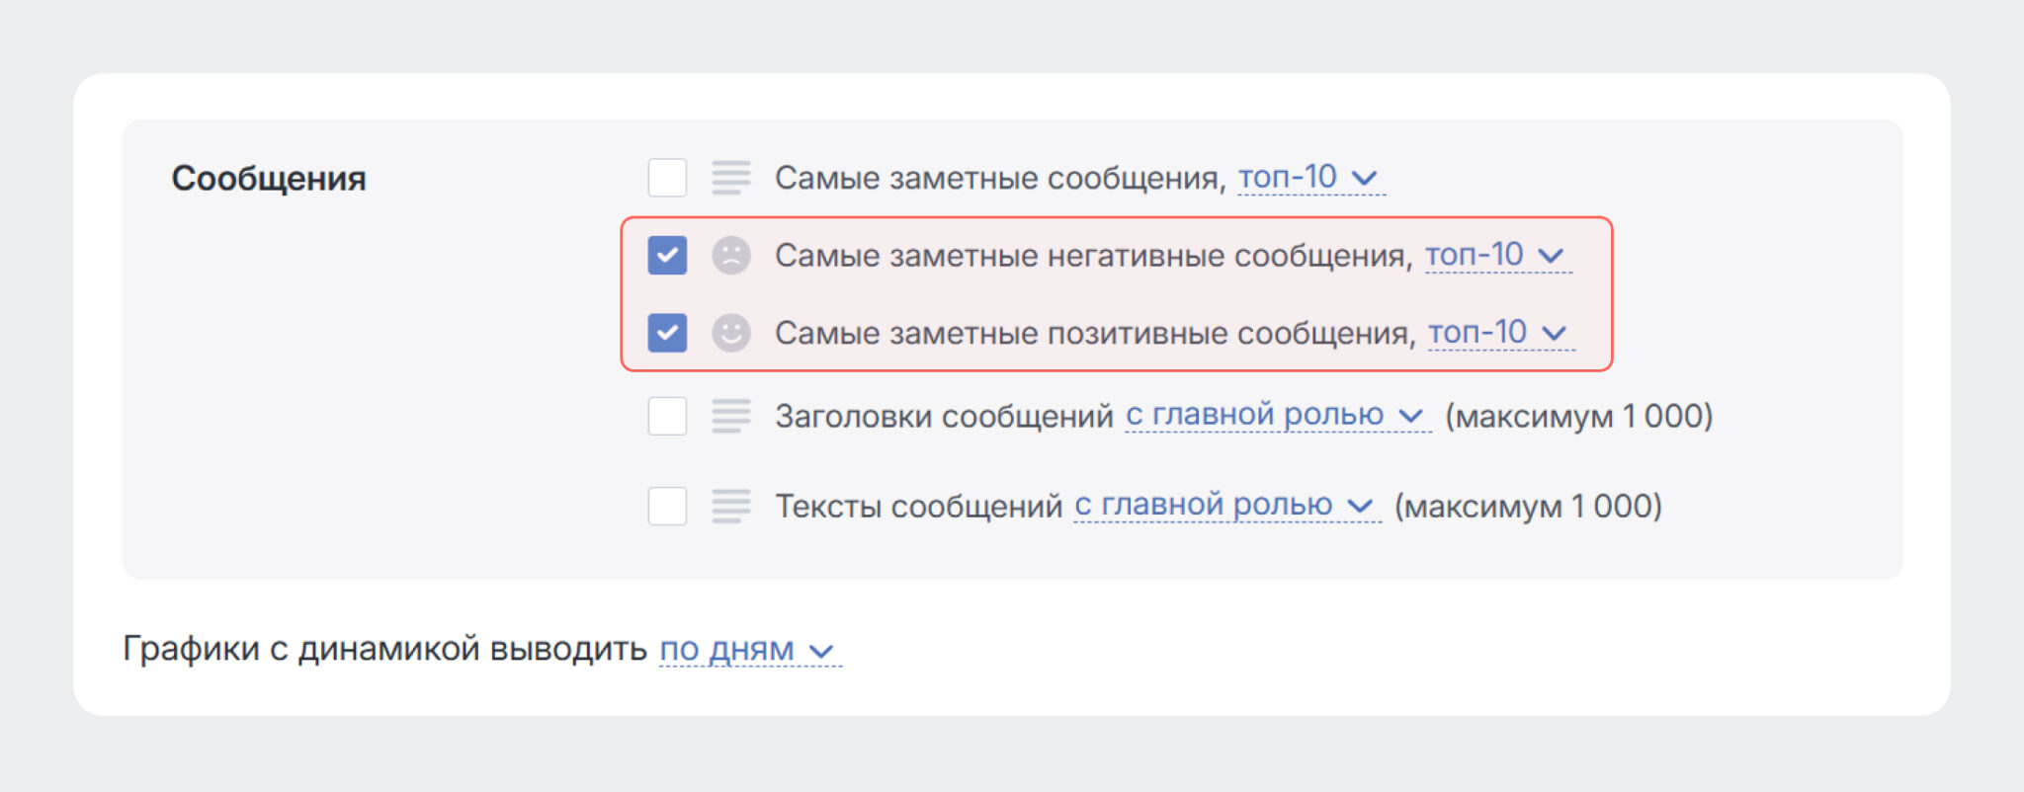2024x792 pixels.
Task: Click the "Самые заметные позитивные сообщения" label
Action: pos(1094,333)
